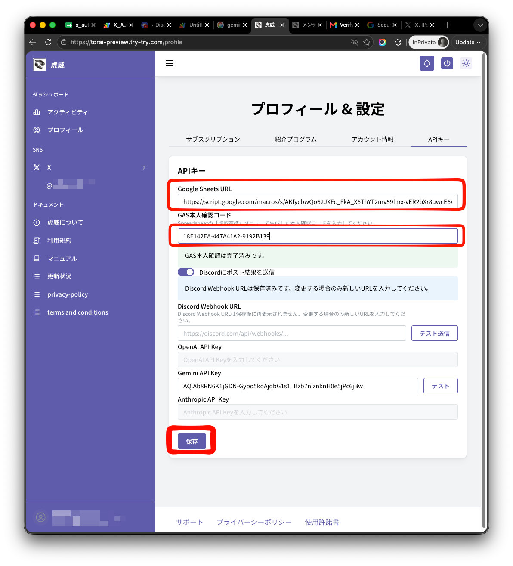513x566 pixels.
Task: Click the address bar URL
Action: tap(127, 42)
